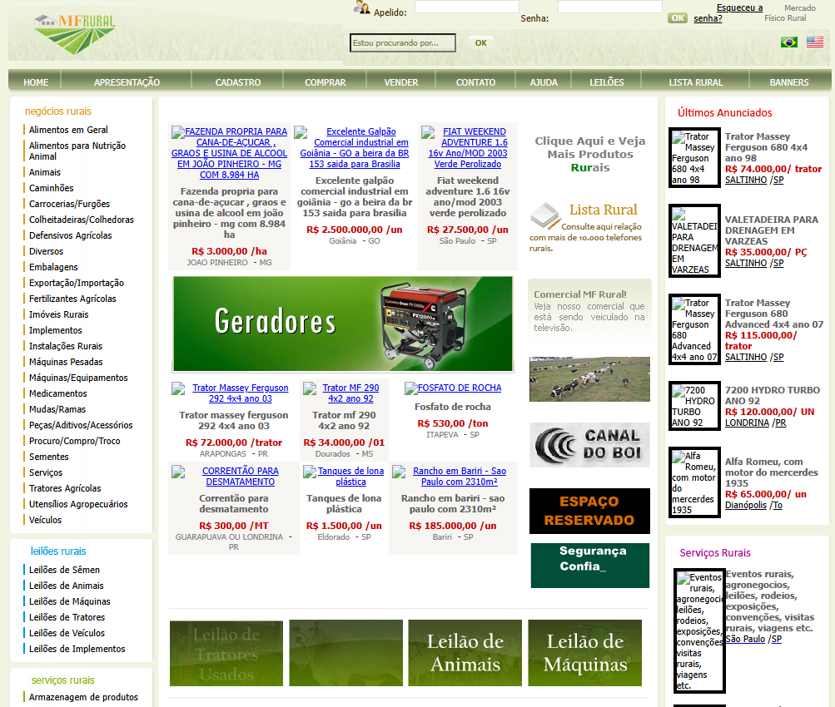
Task: Open the LONDRINA /PR location link
Action: 755,423
